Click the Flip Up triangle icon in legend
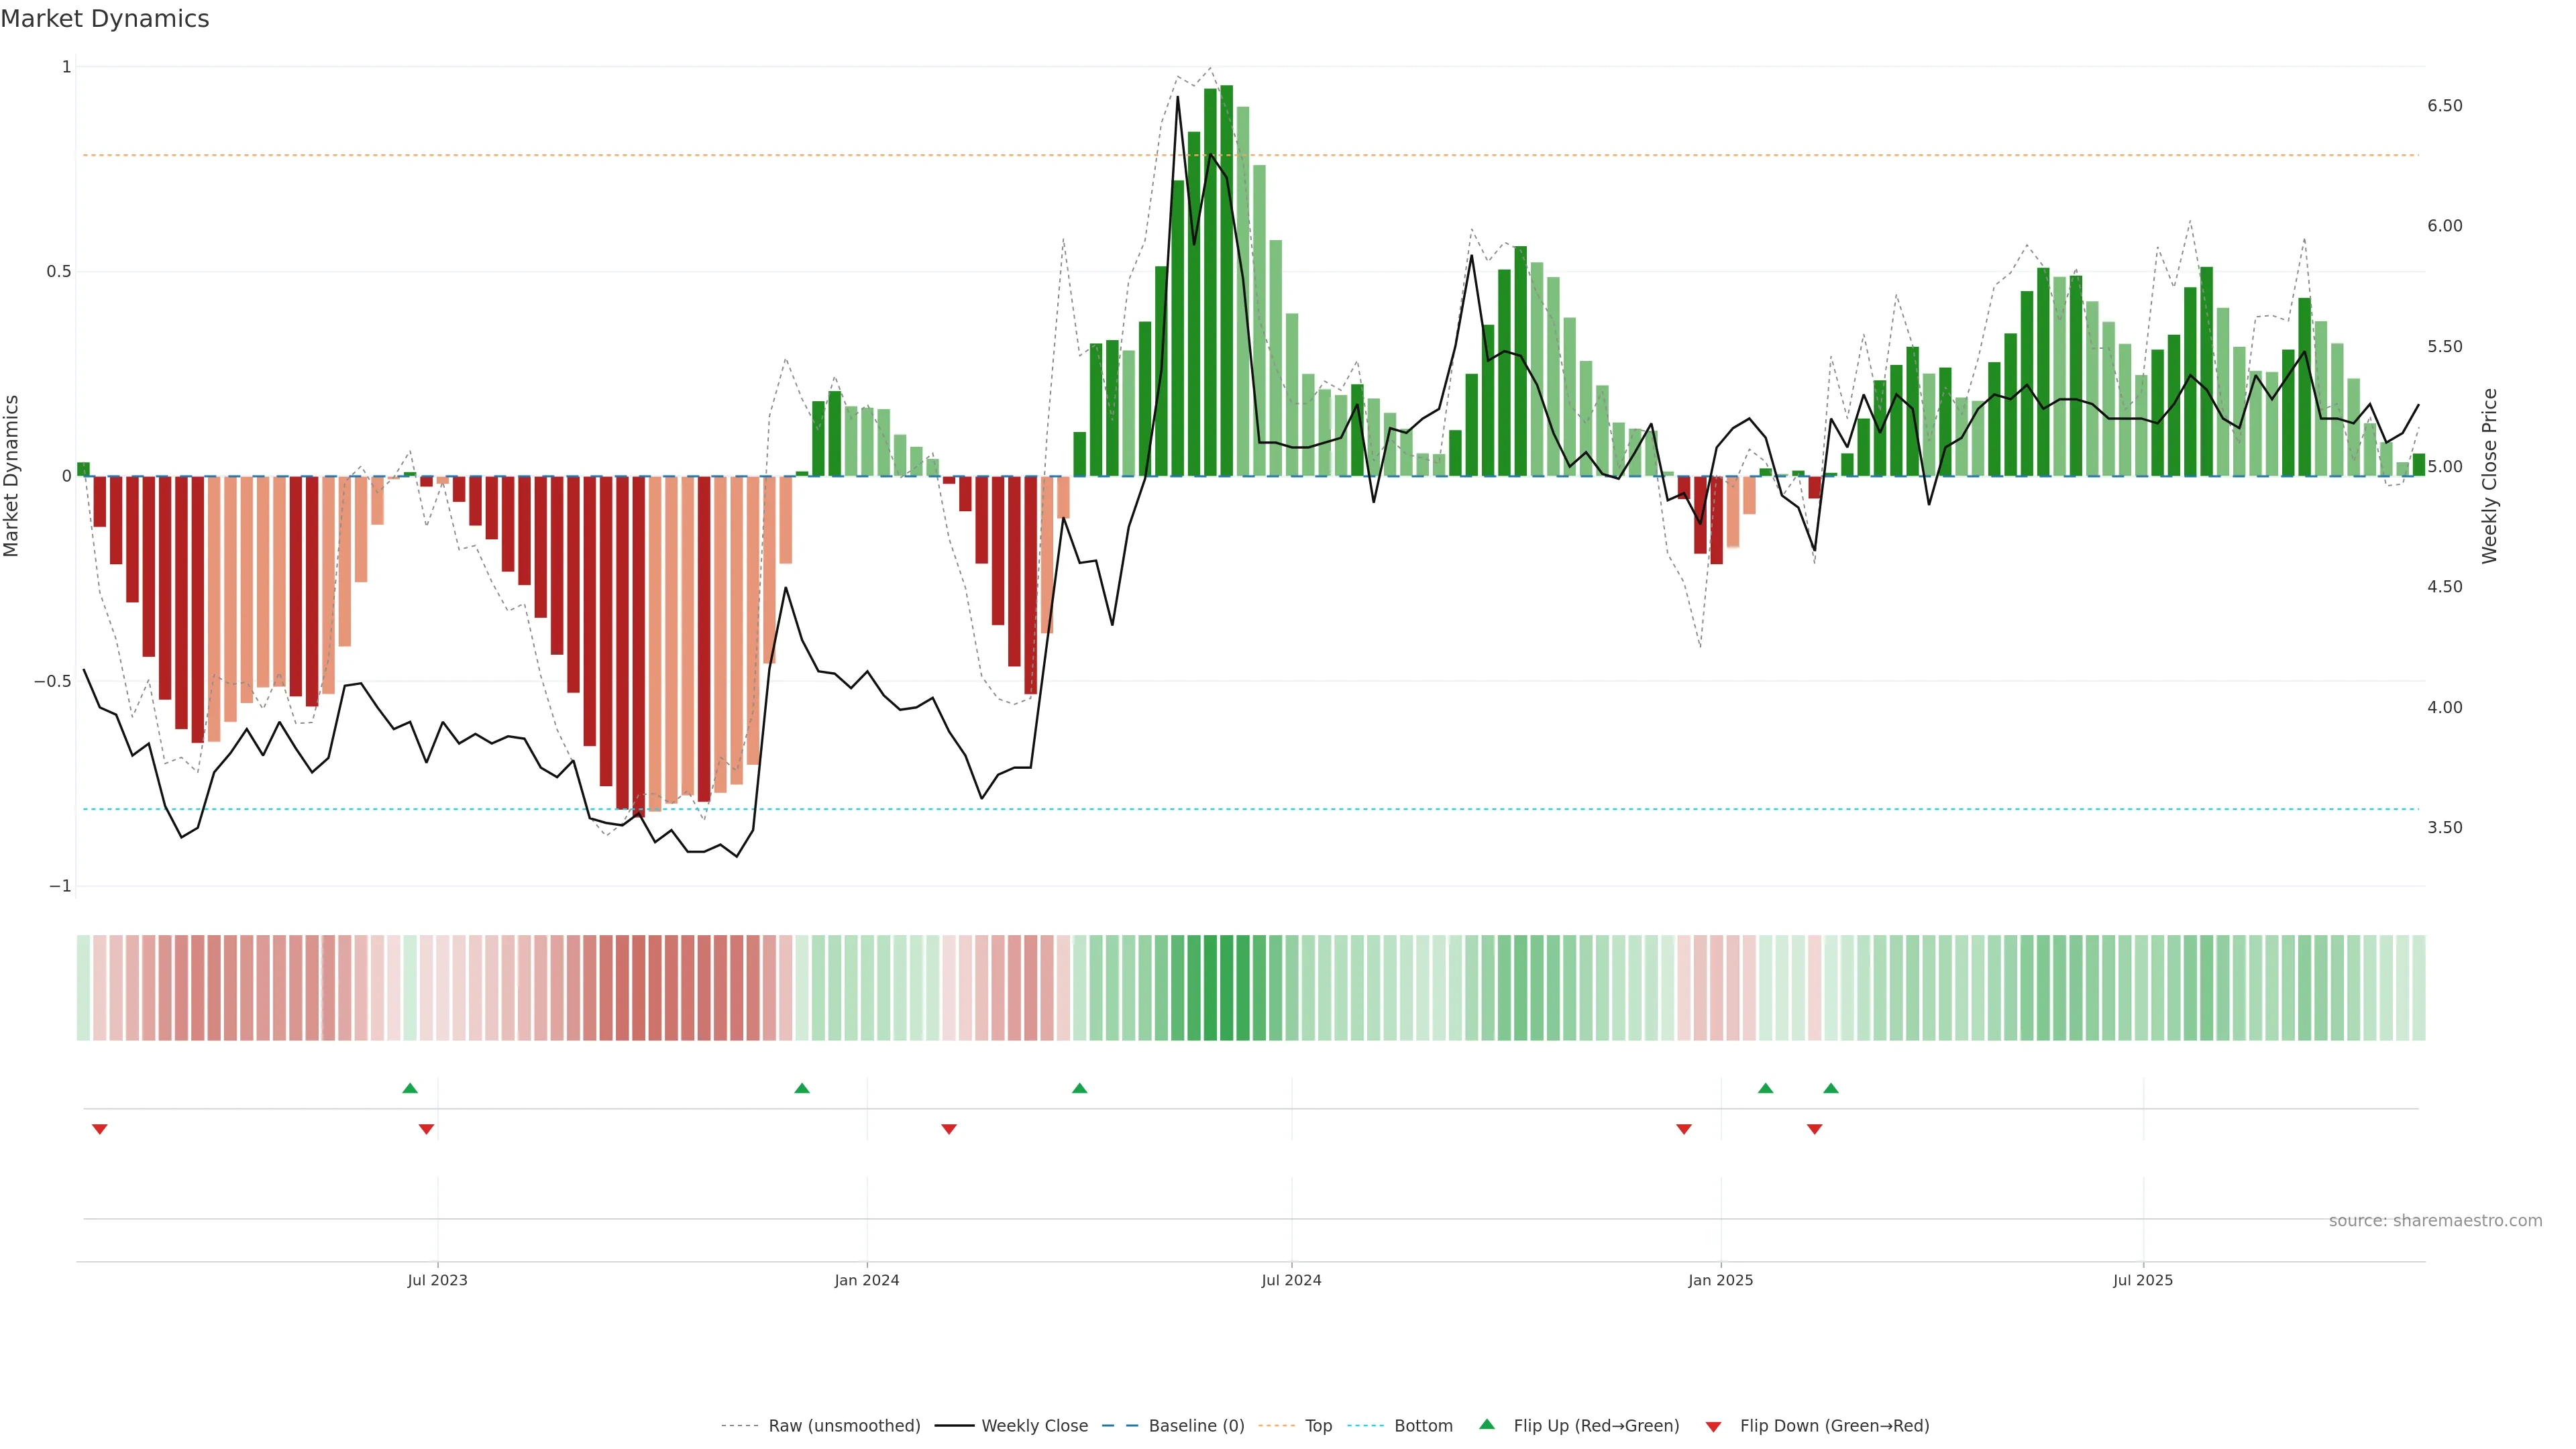Viewport: 2576px width, 1449px height. pyautogui.click(x=1487, y=1424)
